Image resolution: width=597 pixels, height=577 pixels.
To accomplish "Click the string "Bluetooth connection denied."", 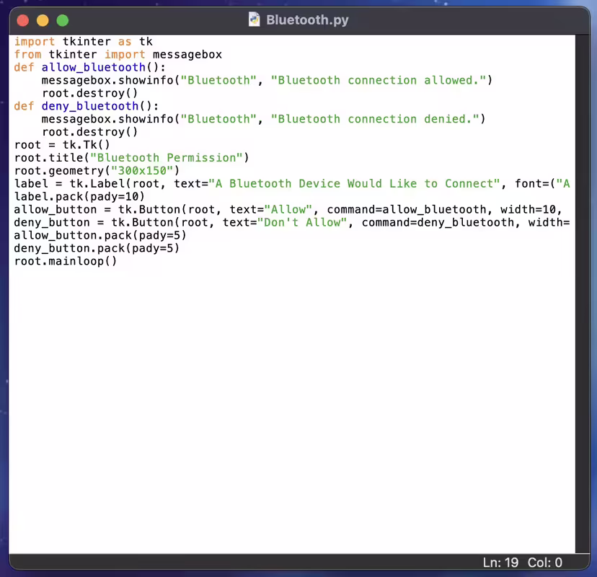I will (375, 119).
